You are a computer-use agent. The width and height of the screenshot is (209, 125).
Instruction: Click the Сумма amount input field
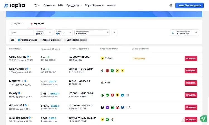coord(21,32)
